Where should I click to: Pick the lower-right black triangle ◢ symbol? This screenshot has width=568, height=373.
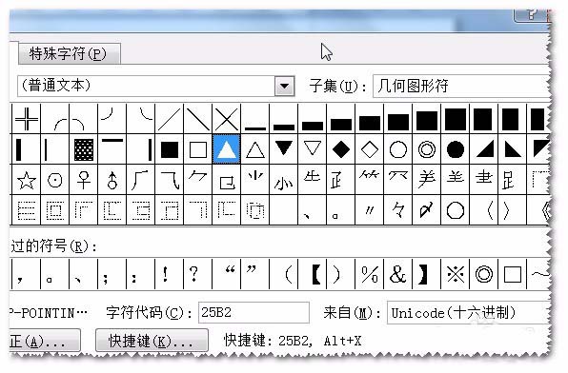(484, 149)
